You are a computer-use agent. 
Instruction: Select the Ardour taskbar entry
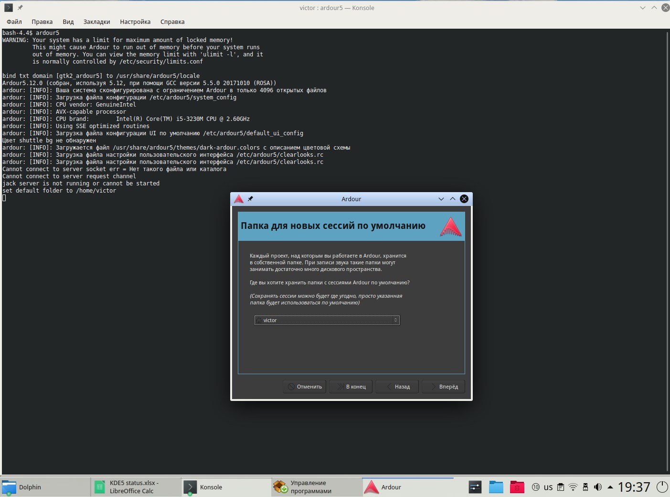[x=407, y=487]
